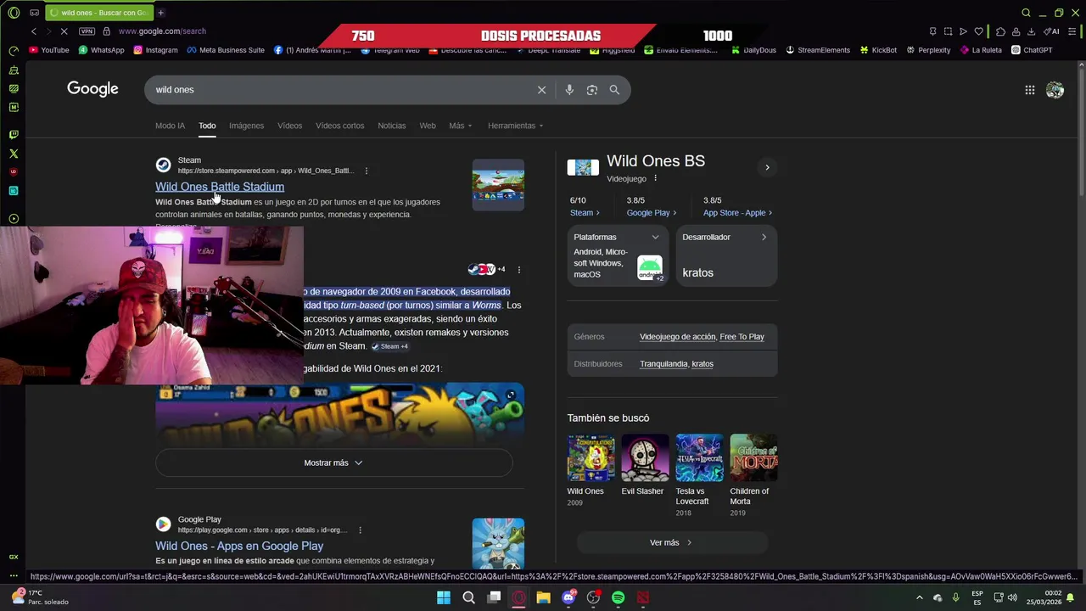Stop page loading with X button
The width and height of the screenshot is (1086, 611).
[64, 31]
